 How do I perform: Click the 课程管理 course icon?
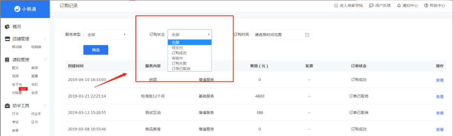pos(7,60)
